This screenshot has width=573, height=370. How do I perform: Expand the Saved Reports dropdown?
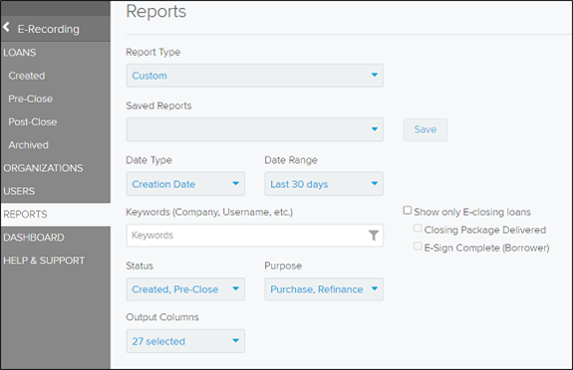tap(255, 129)
